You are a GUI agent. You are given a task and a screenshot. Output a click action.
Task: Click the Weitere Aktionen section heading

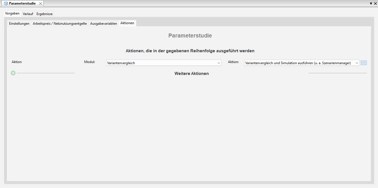191,74
